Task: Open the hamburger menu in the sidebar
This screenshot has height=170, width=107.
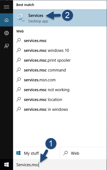Action: coord(7,7)
